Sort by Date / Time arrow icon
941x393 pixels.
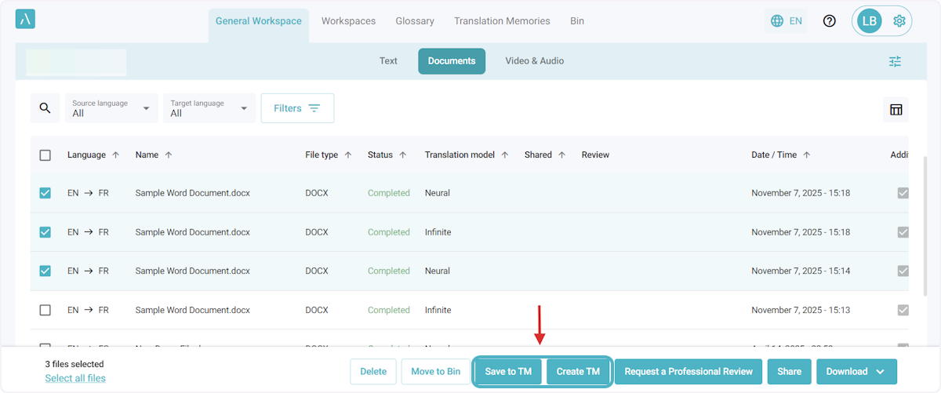pyautogui.click(x=807, y=155)
